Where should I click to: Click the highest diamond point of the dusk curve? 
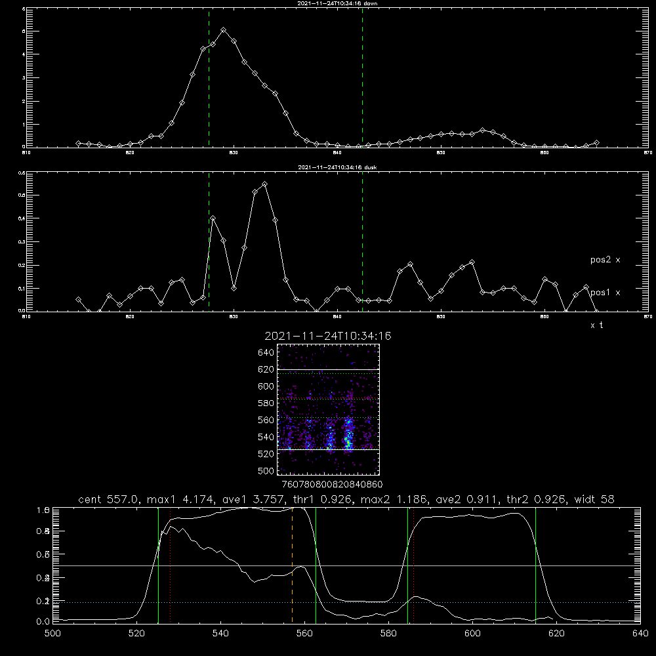pos(264,184)
